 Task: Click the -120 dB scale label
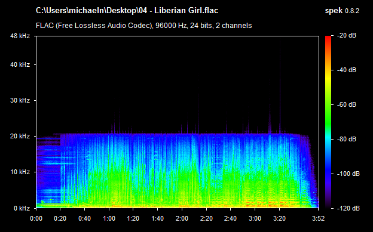(348, 208)
